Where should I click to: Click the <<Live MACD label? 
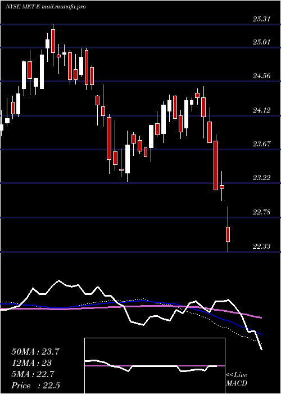[237, 379]
